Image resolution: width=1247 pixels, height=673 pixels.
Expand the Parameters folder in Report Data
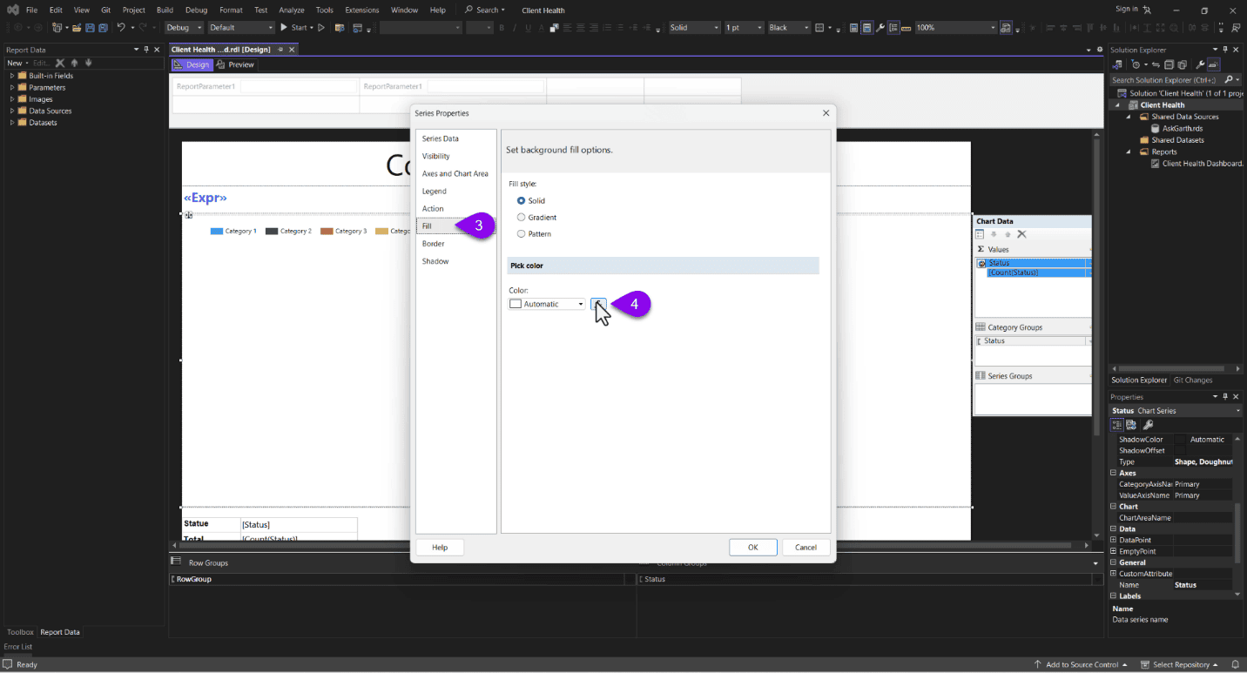tap(12, 88)
